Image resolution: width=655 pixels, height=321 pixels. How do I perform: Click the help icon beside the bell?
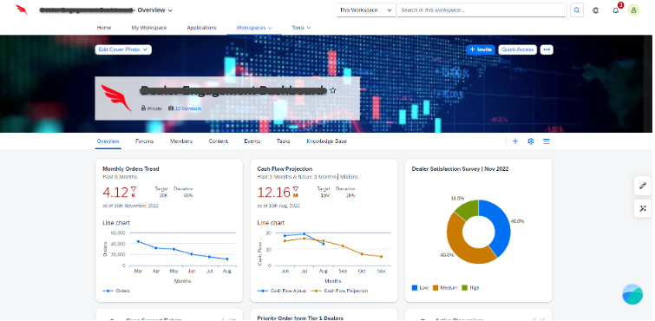click(596, 10)
